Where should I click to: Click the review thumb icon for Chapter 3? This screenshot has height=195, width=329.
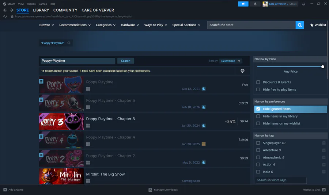point(204,126)
